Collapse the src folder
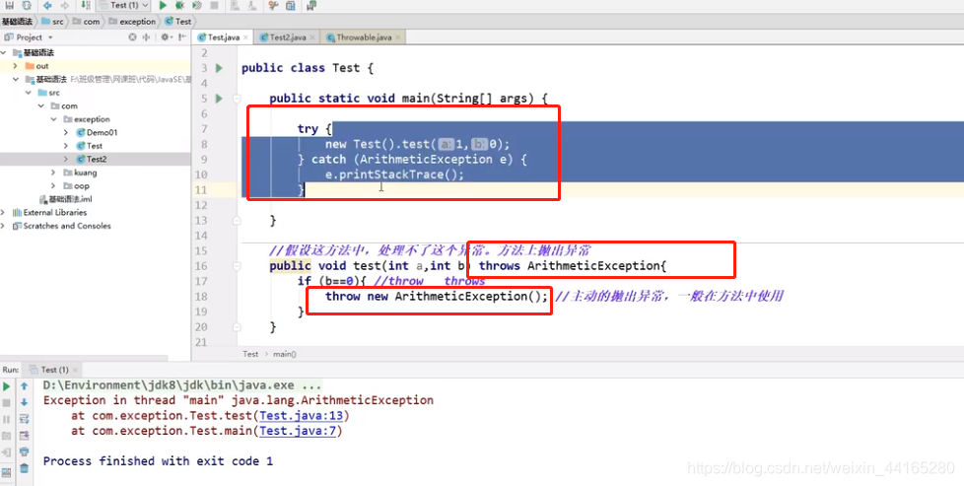964x486 pixels. pyautogui.click(x=29, y=93)
